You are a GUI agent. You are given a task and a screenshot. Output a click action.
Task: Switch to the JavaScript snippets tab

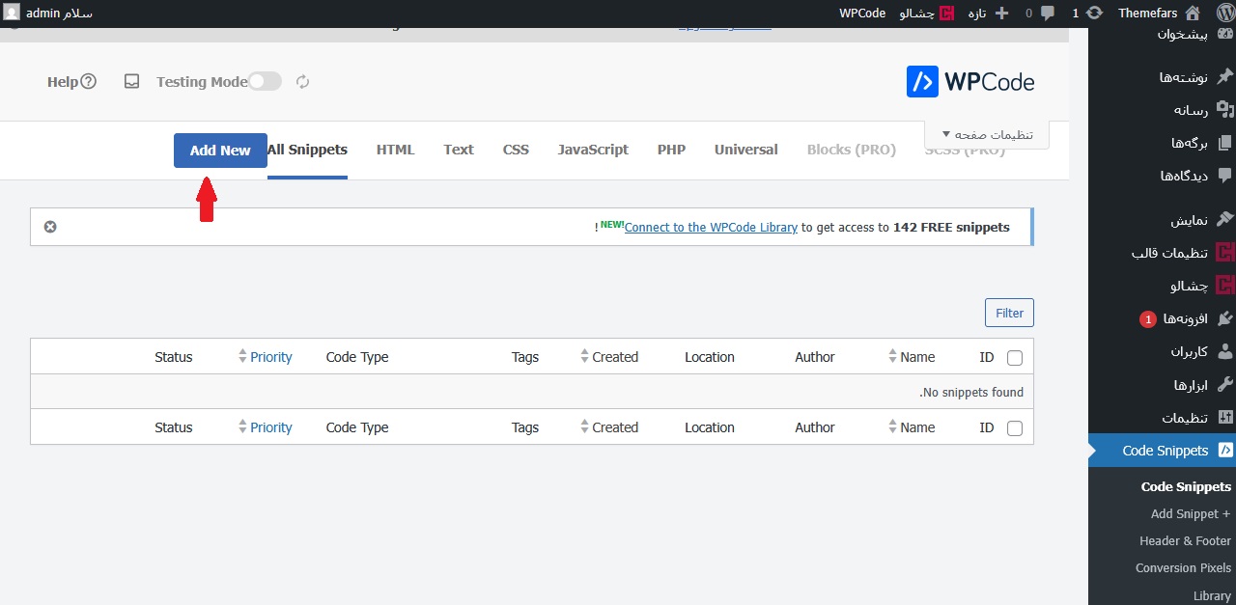pos(593,150)
